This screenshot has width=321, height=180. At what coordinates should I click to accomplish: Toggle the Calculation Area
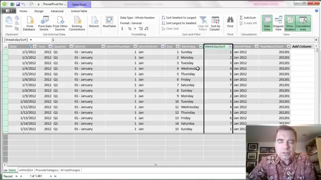coord(303,23)
